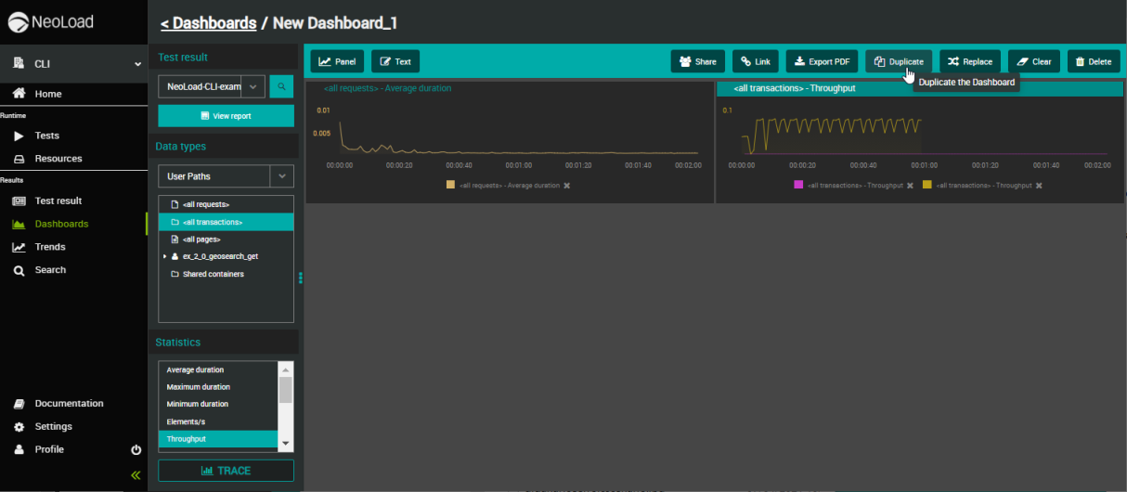Screen dimensions: 1127x492
Task: Go to Test result in the sidebar
Action: 58,201
